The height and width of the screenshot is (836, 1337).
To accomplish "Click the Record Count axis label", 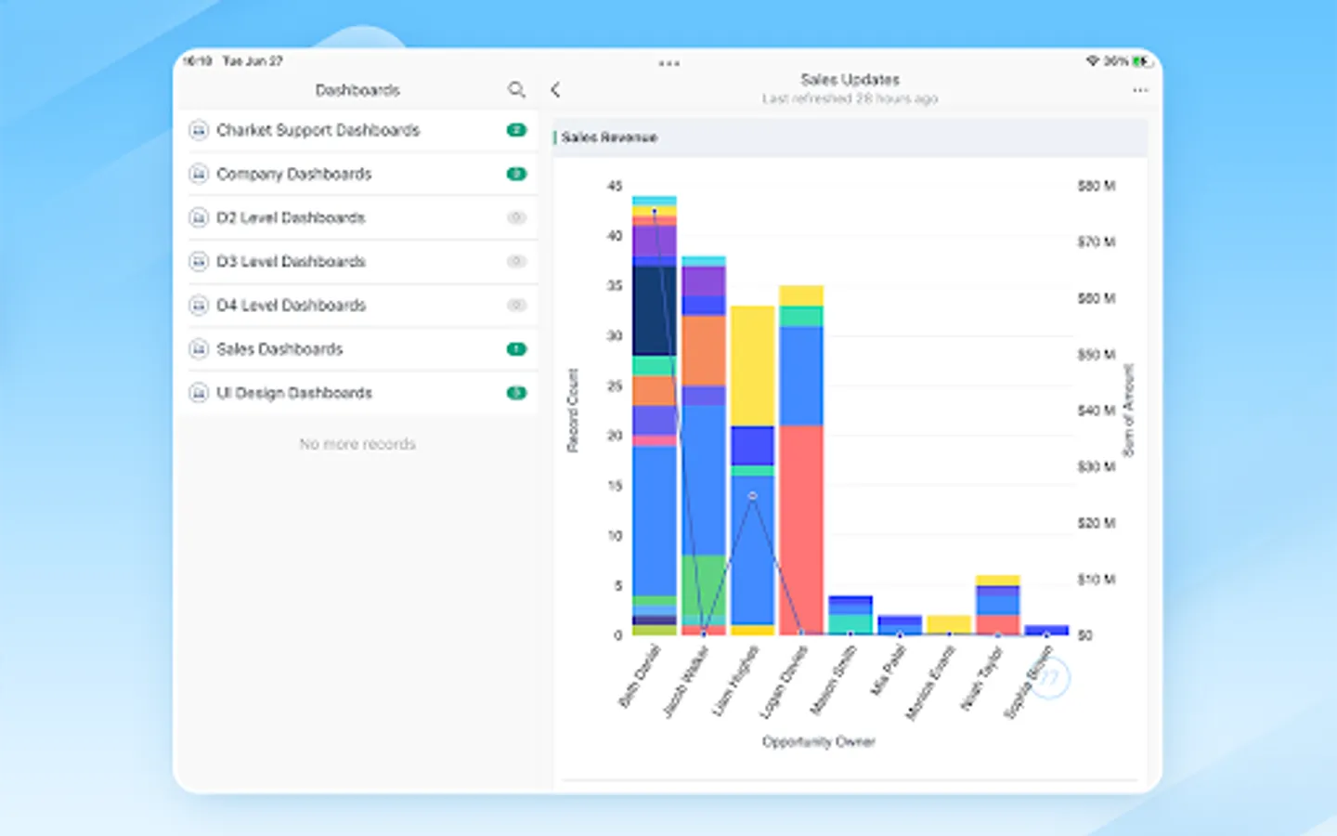I will 573,411.
